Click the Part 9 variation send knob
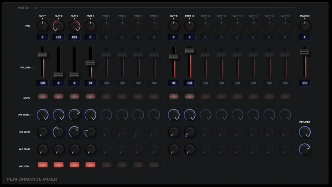 tap(174, 149)
